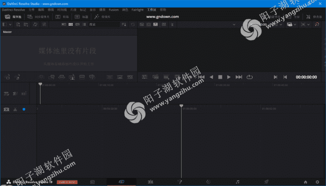Toggle the media pool panel layout icon
Screen dimensions: 326x186
pyautogui.click(x=4, y=24)
